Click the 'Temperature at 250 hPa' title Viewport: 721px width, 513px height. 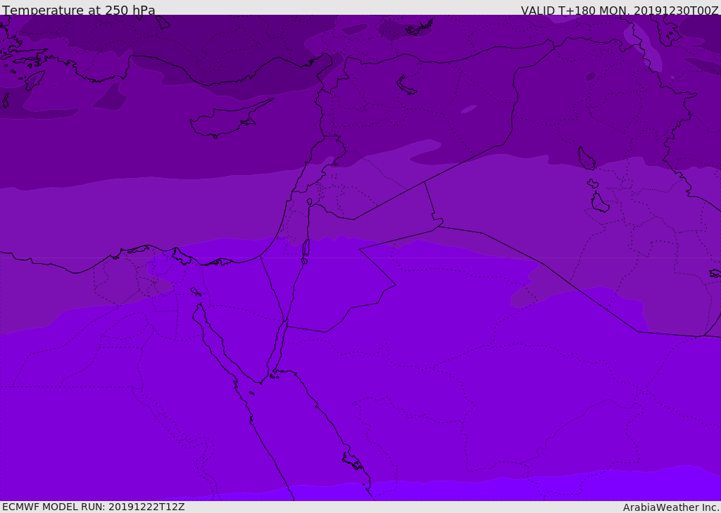pos(79,10)
